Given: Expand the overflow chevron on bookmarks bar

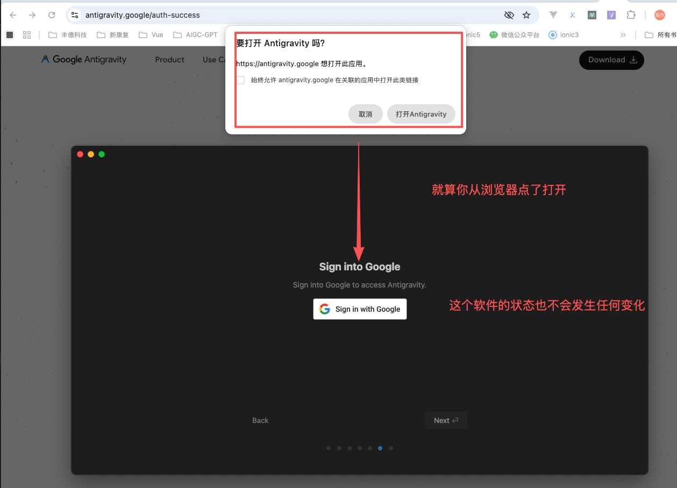Looking at the screenshot, I should click(623, 34).
